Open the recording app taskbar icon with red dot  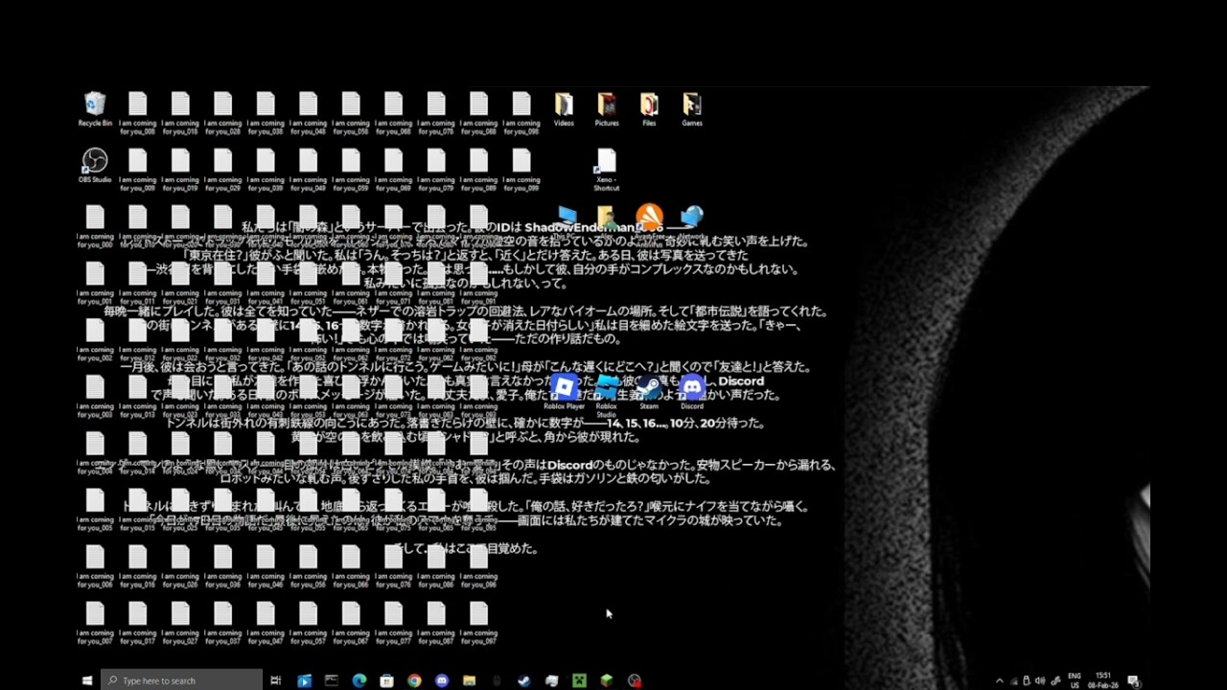click(634, 680)
